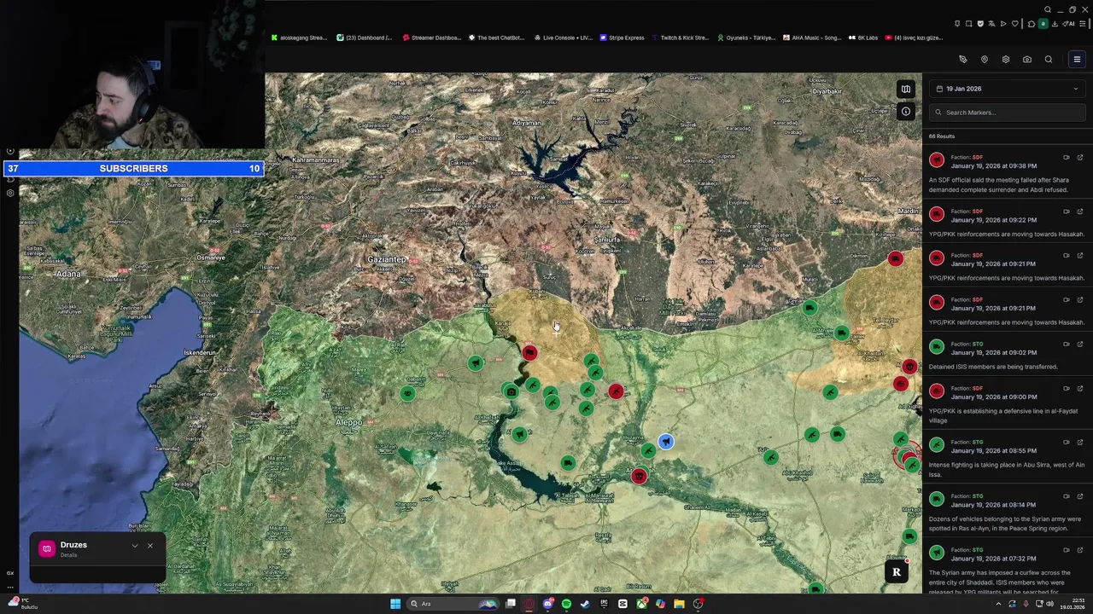1093x614 pixels.
Task: Click the red faction icon of 09:00 PM entry
Action: [x=937, y=391]
